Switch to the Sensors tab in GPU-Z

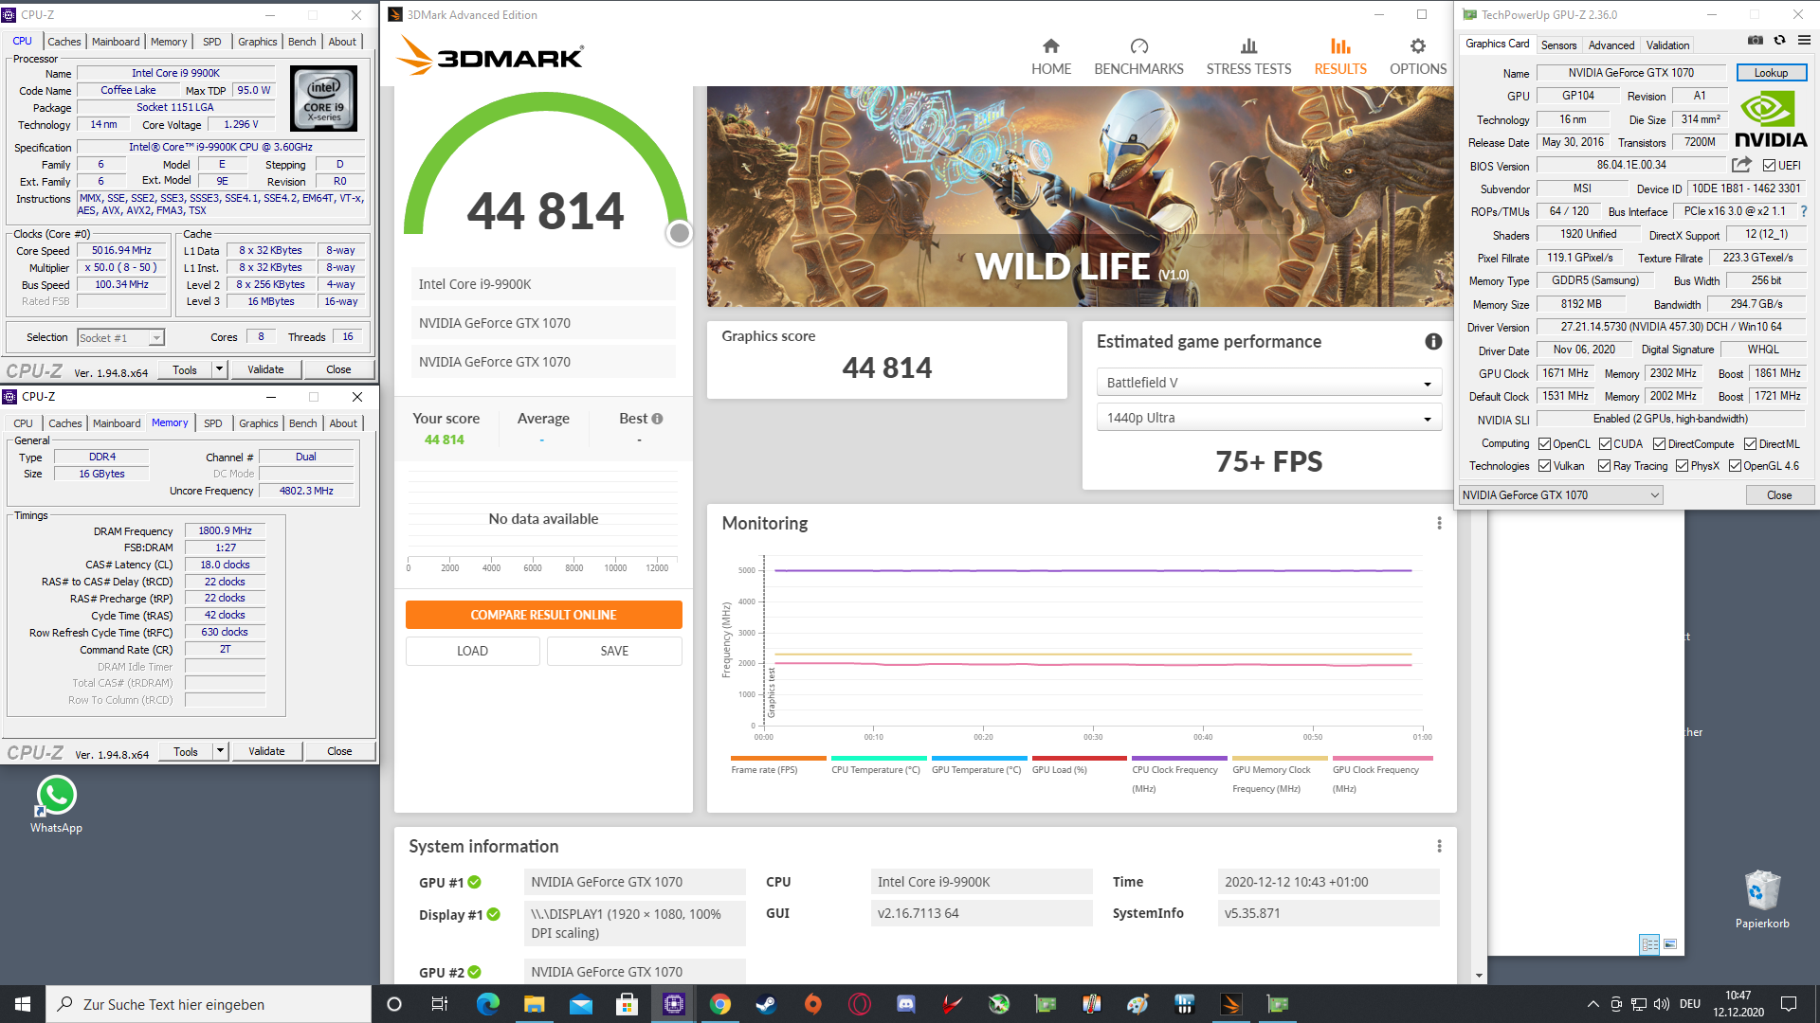1558,45
